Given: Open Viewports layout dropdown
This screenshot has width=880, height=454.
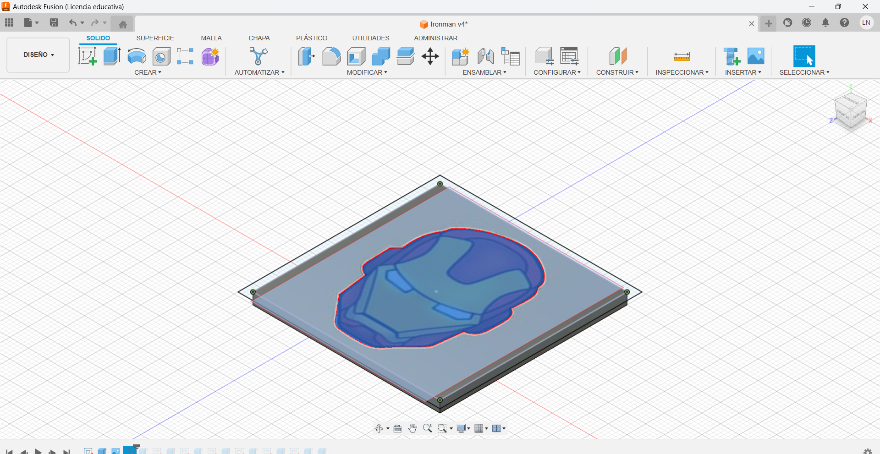Looking at the screenshot, I should click(x=499, y=428).
